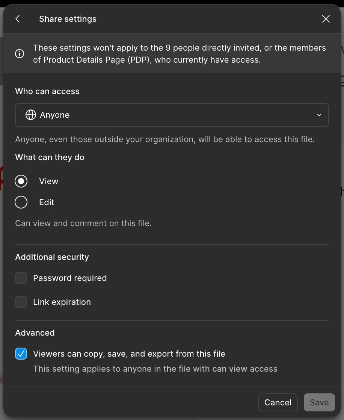Click the Viewers can copy label text
This screenshot has height=420, width=344.
click(x=129, y=354)
